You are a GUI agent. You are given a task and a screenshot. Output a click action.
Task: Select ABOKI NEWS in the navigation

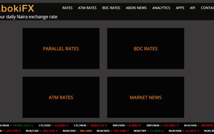(136, 8)
